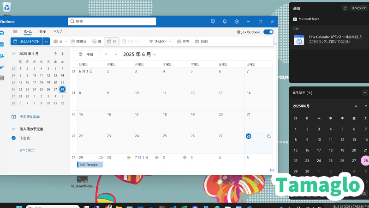The height and width of the screenshot is (208, 369).
Task: Open the 8:00 Tamaglo event
Action: coord(90,165)
